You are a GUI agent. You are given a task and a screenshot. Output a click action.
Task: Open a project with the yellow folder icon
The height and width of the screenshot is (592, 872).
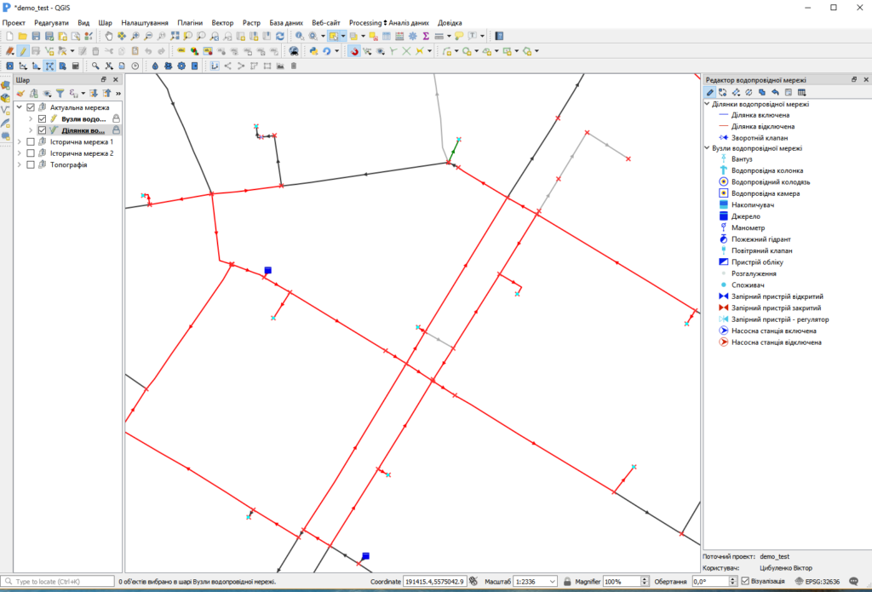point(23,36)
